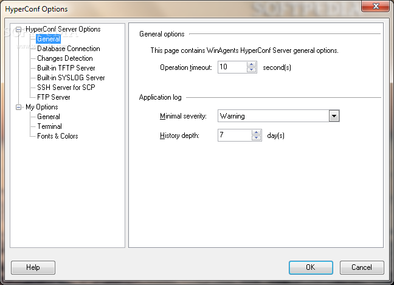Open FTP Server settings

coord(54,97)
